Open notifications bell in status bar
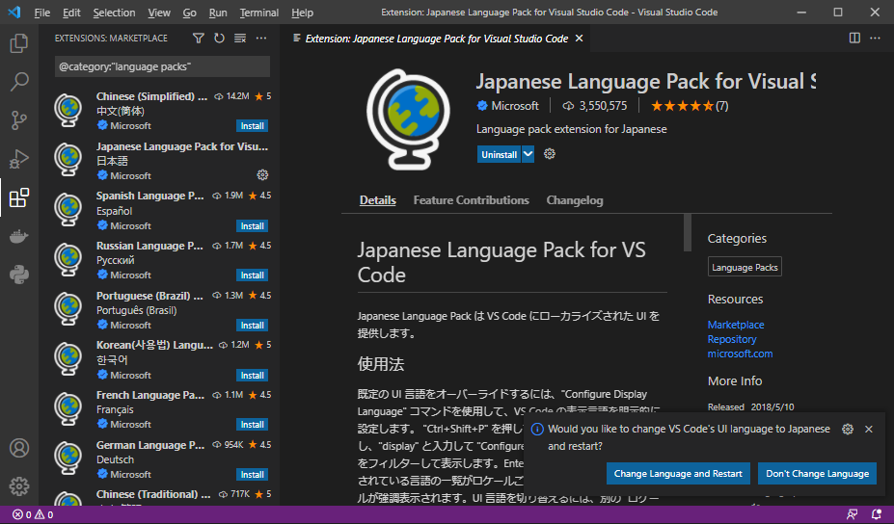The width and height of the screenshot is (894, 524). [x=877, y=515]
